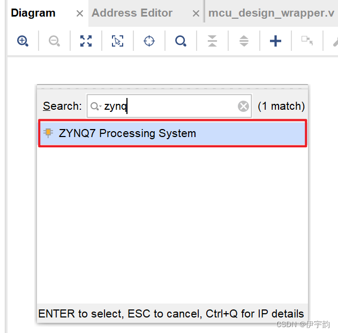Switch to the Address Editor tab

coord(132,13)
